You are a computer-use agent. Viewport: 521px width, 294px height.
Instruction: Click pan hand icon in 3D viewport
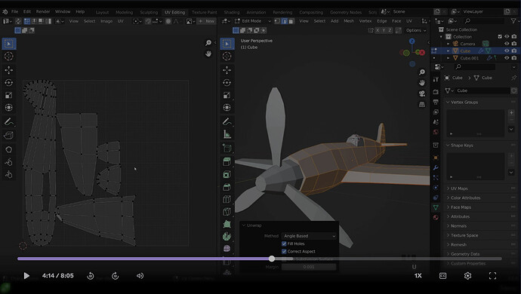[x=422, y=83]
